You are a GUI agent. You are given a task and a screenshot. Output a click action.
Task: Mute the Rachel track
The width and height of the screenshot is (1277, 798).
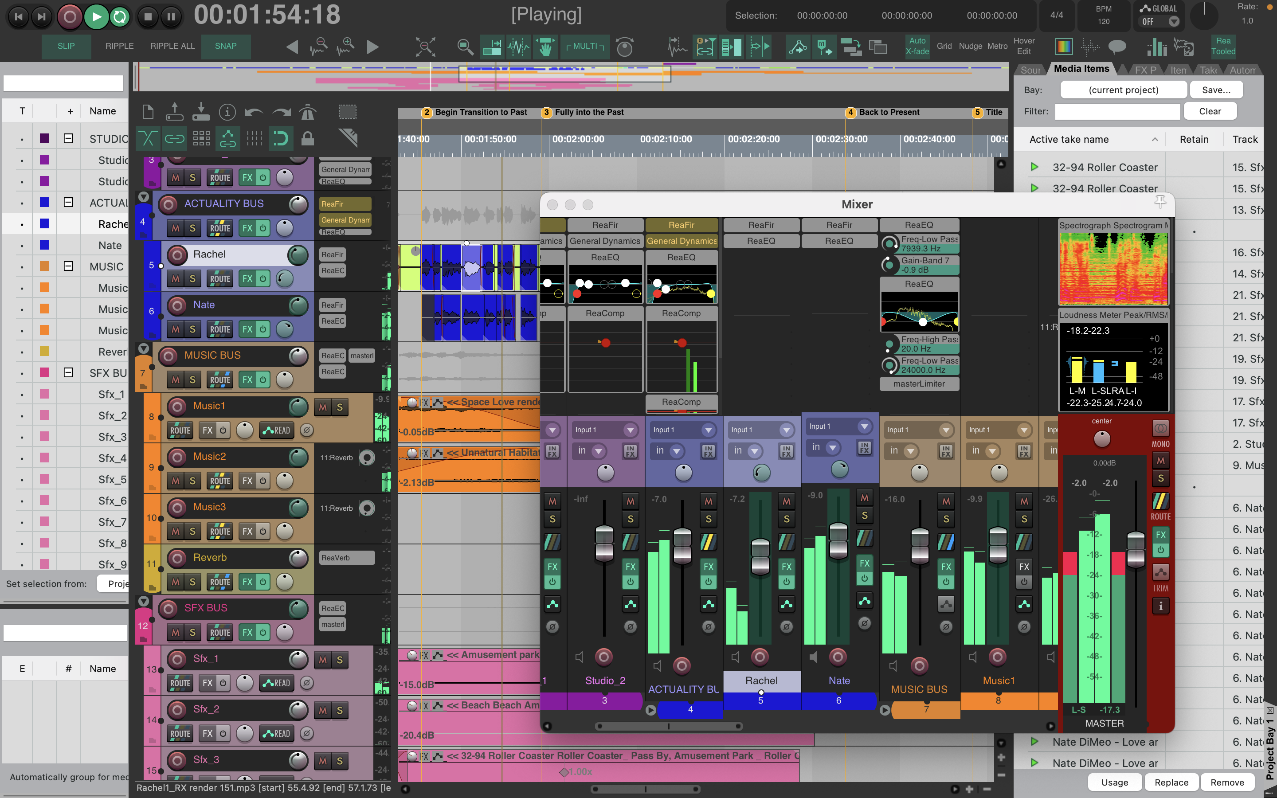pyautogui.click(x=176, y=279)
